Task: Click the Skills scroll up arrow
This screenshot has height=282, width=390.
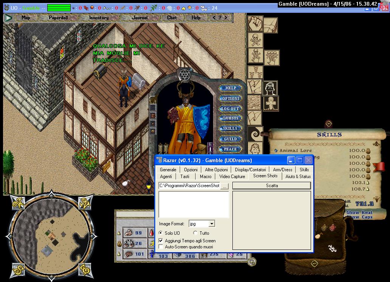Action: coord(376,144)
